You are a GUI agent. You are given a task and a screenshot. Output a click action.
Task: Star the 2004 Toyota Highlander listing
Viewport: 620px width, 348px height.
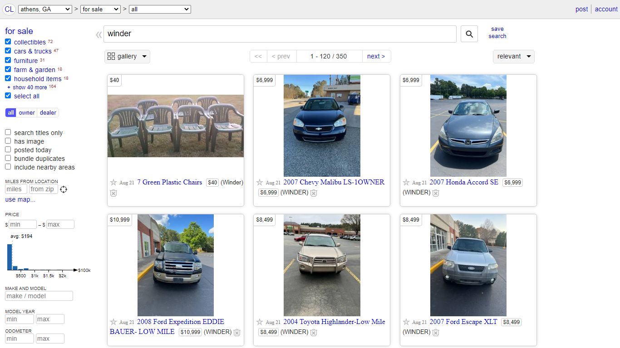(260, 322)
